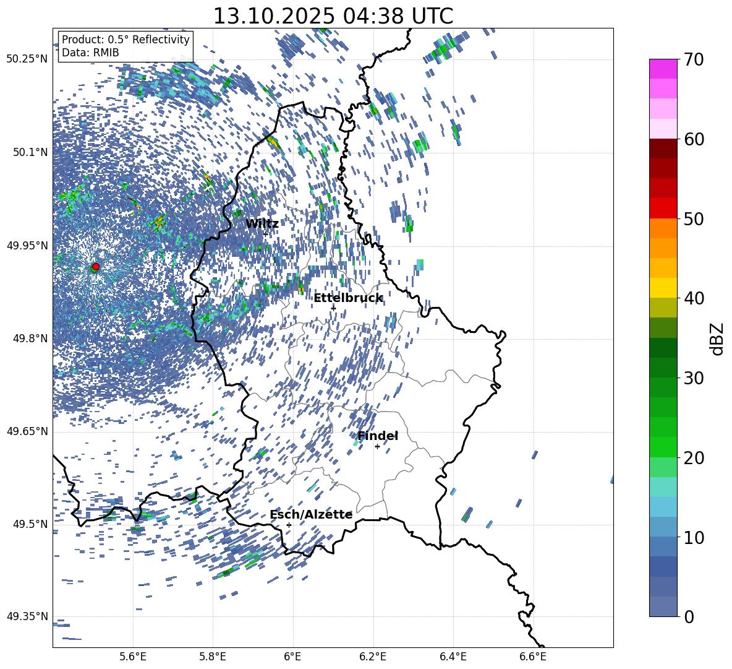Click the 49.65°N latitude tick label
Viewport: 732px width, 669px height.
coord(27,431)
